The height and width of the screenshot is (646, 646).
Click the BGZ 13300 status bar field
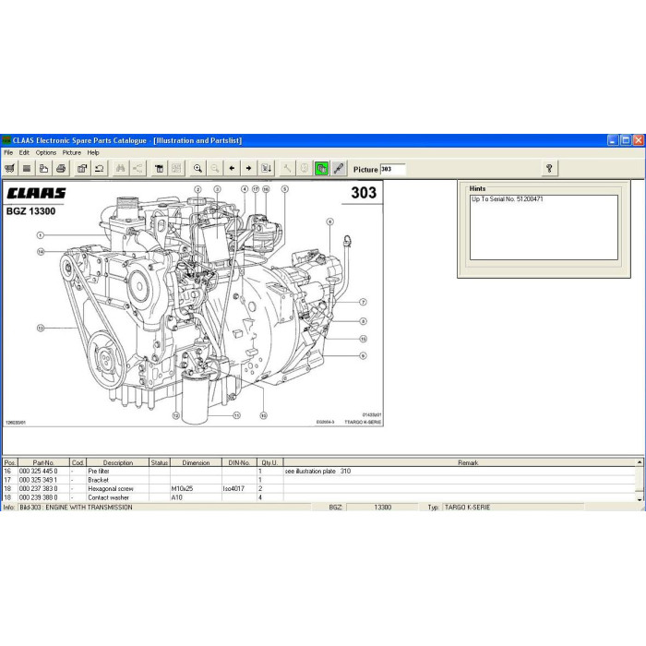click(382, 508)
